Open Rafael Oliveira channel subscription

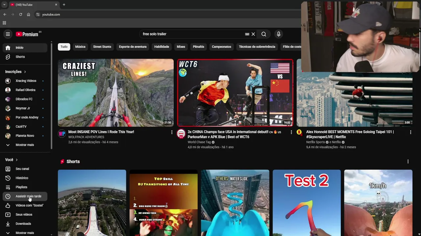[25, 90]
